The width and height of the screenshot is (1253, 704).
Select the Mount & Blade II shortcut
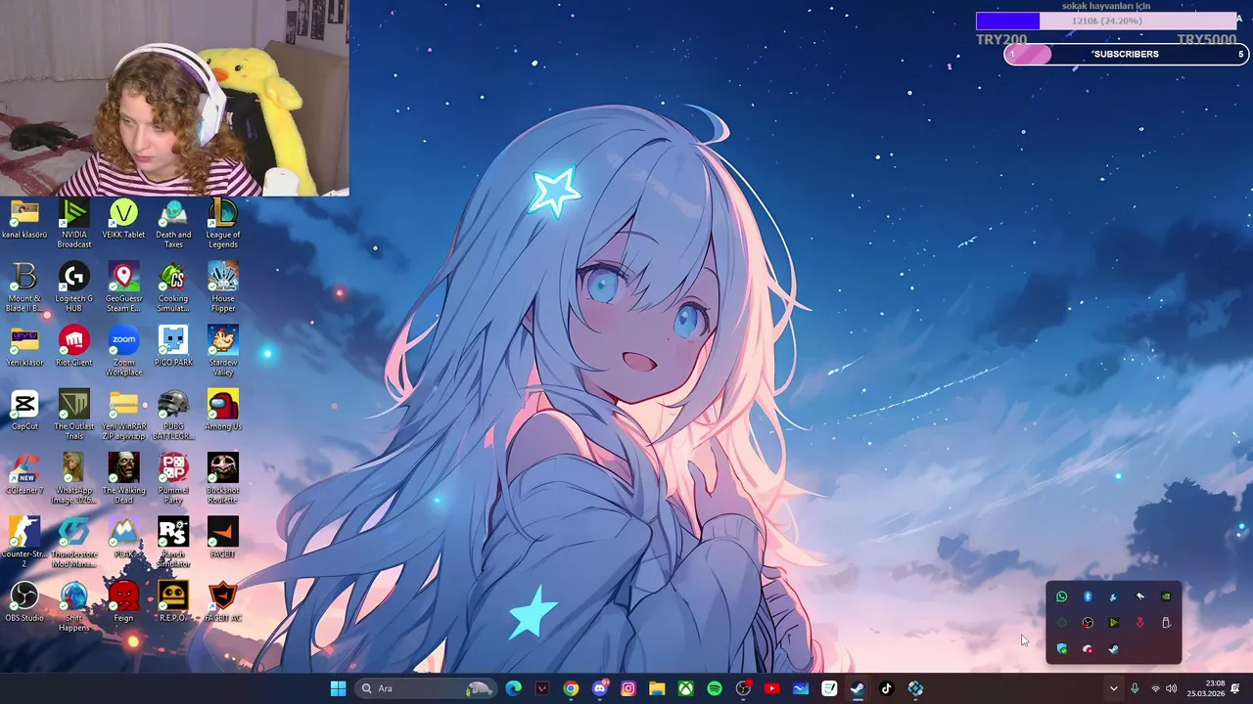pyautogui.click(x=24, y=287)
